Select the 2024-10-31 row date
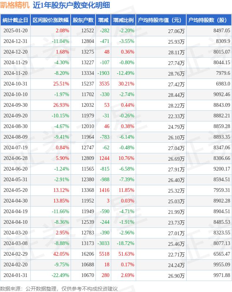 point(15,84)
